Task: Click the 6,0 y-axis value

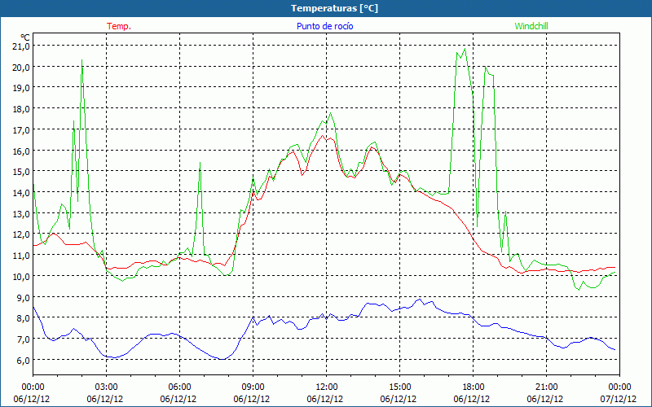Action: click(x=23, y=360)
